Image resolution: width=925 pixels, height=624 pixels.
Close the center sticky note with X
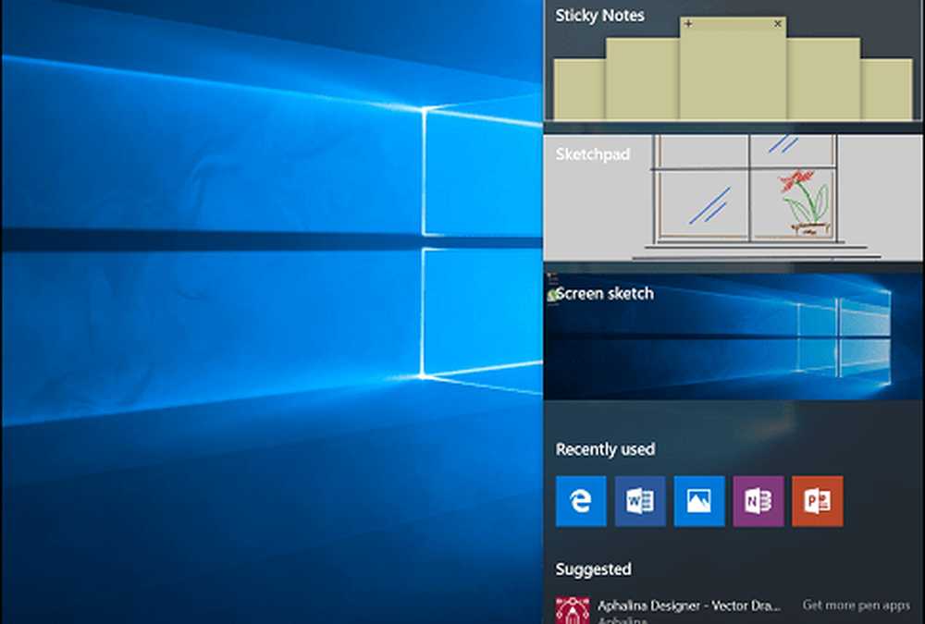pyautogui.click(x=777, y=23)
